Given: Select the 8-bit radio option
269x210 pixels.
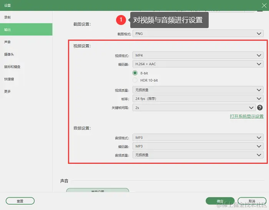Looking at the screenshot, I should [x=135, y=73].
